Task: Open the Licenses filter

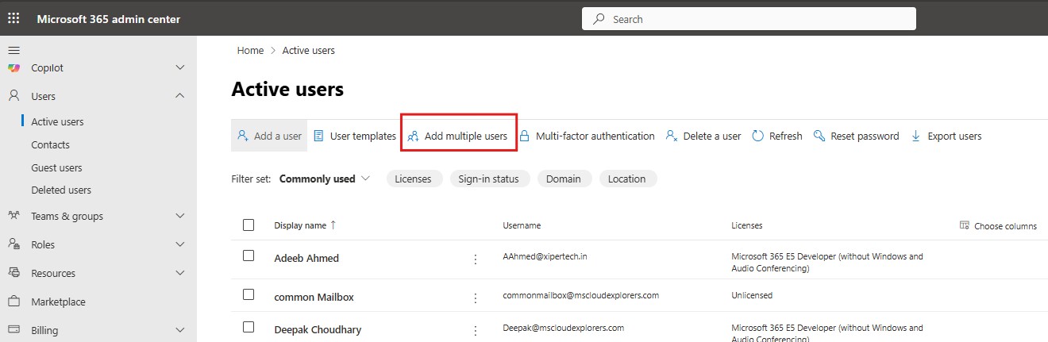Action: click(x=413, y=179)
